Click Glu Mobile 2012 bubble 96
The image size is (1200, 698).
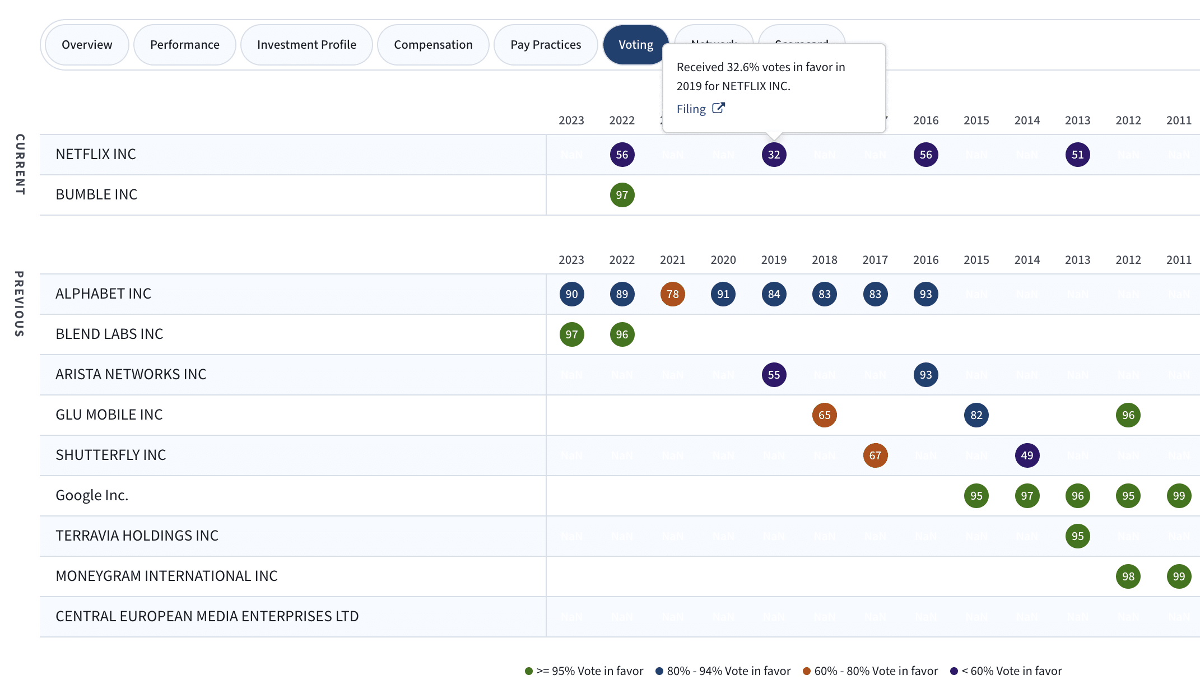pos(1128,415)
